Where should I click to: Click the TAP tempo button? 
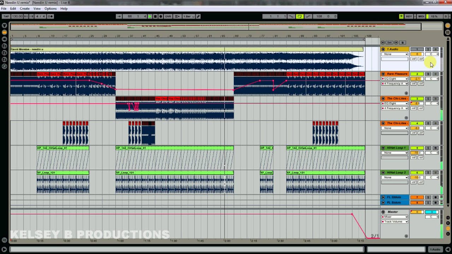point(6,16)
